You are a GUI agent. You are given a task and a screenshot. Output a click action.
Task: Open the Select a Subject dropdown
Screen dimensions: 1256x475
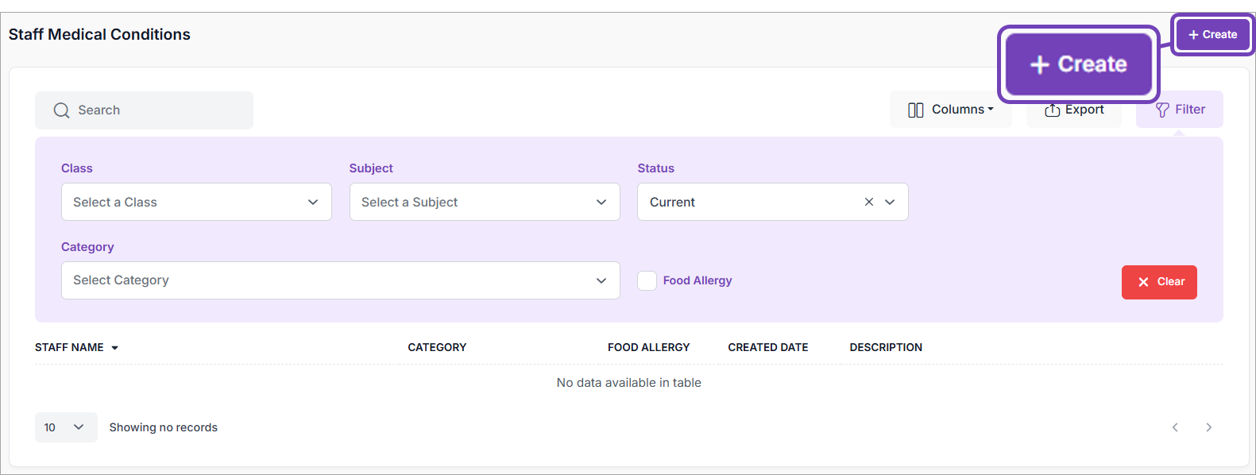[x=484, y=203]
